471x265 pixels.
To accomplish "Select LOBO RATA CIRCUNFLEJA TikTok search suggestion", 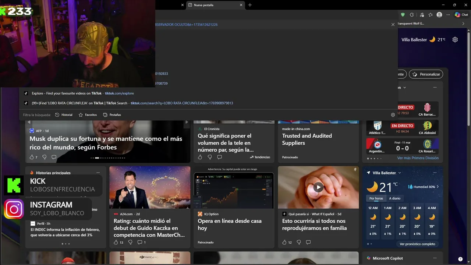I will 209,103.
